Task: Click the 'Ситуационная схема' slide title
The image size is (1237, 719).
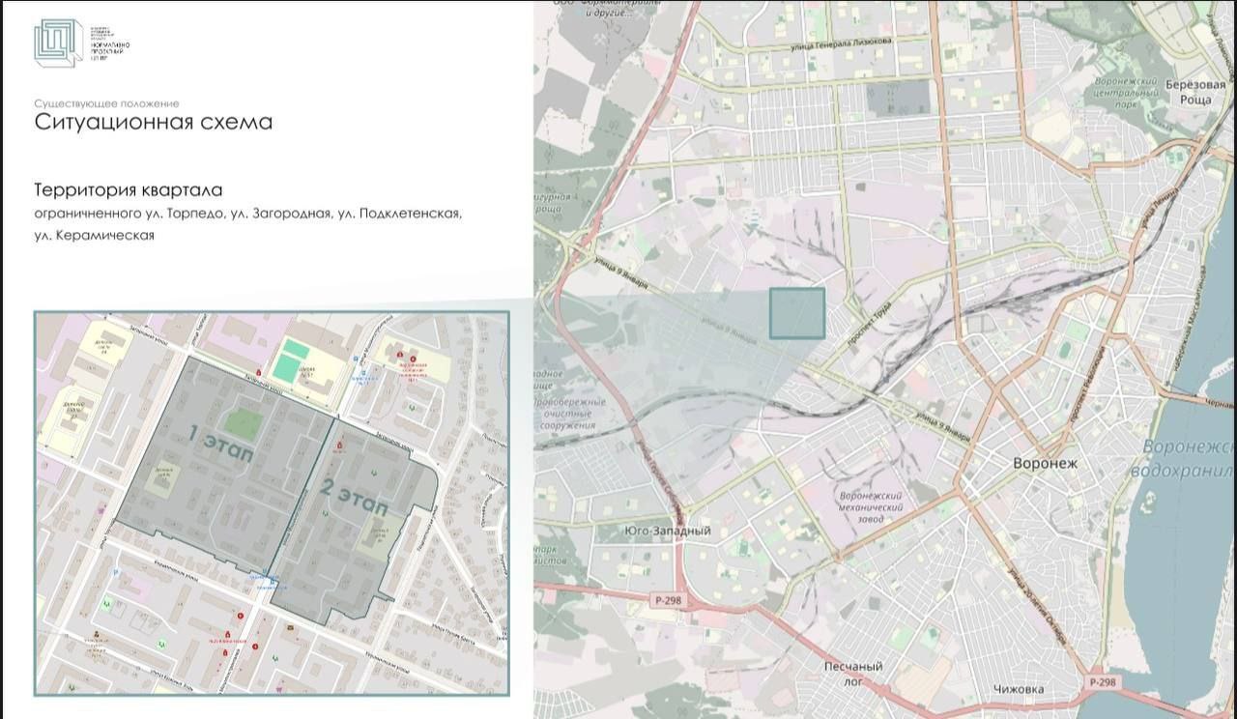Action: [x=154, y=122]
